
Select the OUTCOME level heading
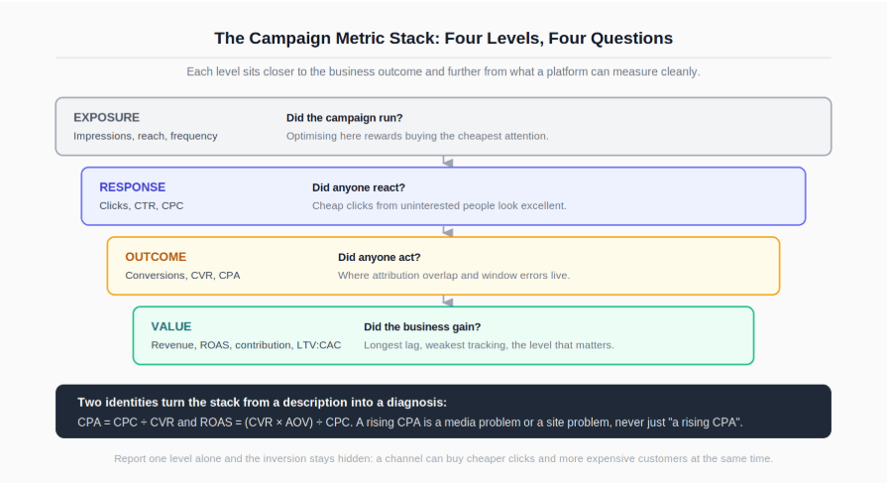pos(156,257)
